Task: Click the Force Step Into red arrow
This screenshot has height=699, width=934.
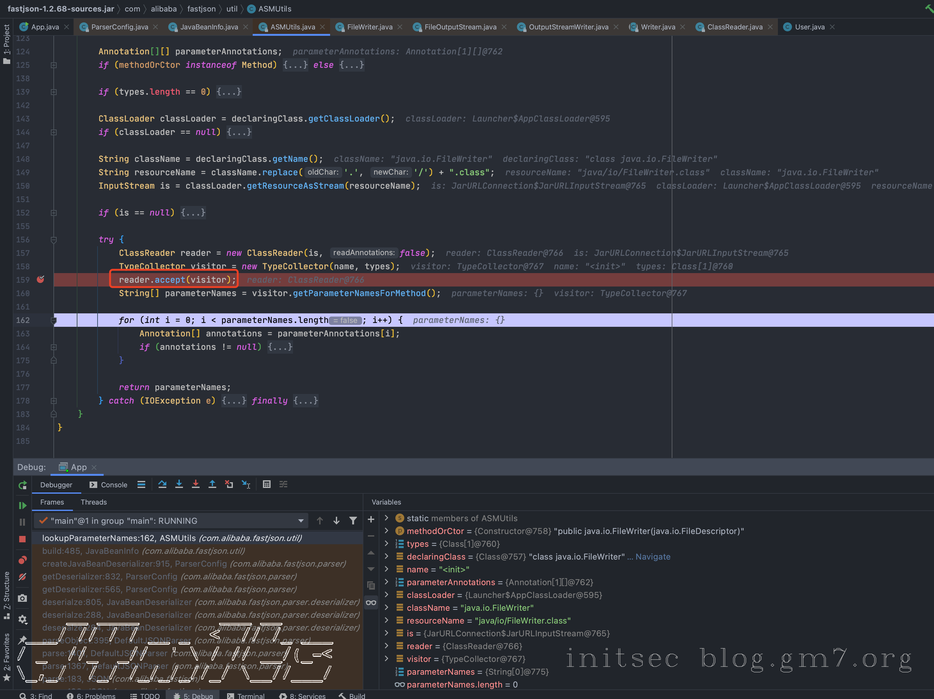Action: click(x=195, y=484)
